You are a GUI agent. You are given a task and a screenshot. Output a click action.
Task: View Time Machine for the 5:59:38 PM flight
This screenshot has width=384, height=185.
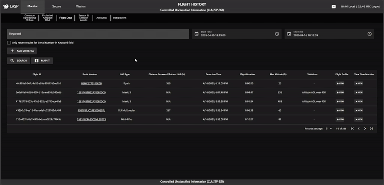click(x=359, y=102)
